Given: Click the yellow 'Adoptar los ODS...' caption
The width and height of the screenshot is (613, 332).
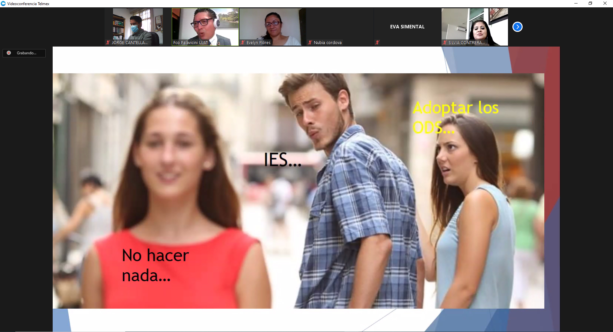Looking at the screenshot, I should 455,117.
